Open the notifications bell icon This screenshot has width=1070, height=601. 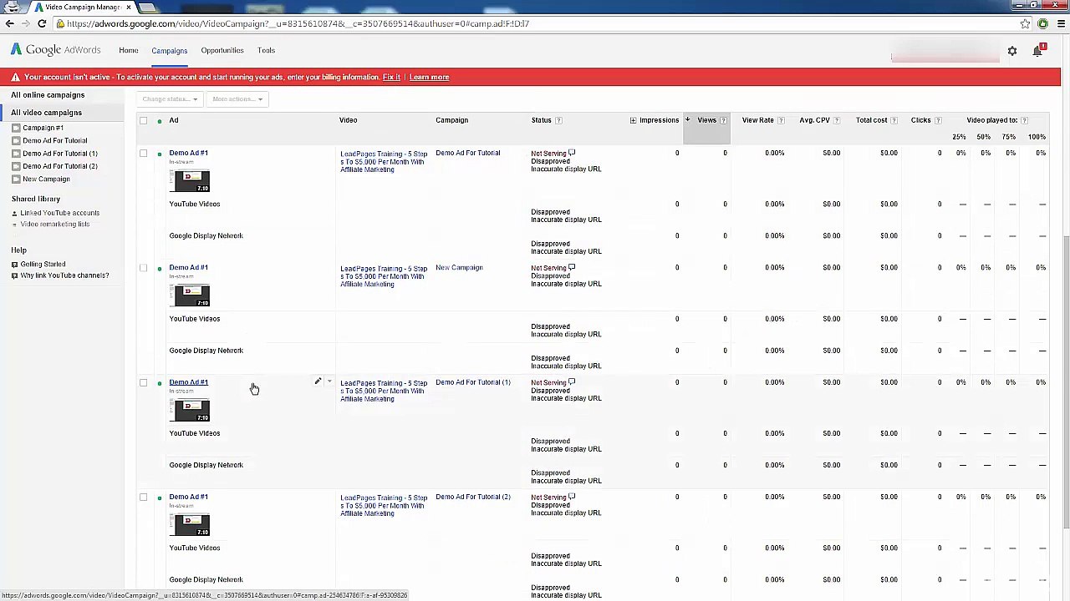[1037, 51]
